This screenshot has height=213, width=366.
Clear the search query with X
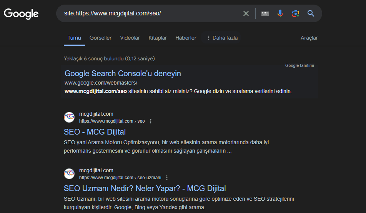pos(246,13)
